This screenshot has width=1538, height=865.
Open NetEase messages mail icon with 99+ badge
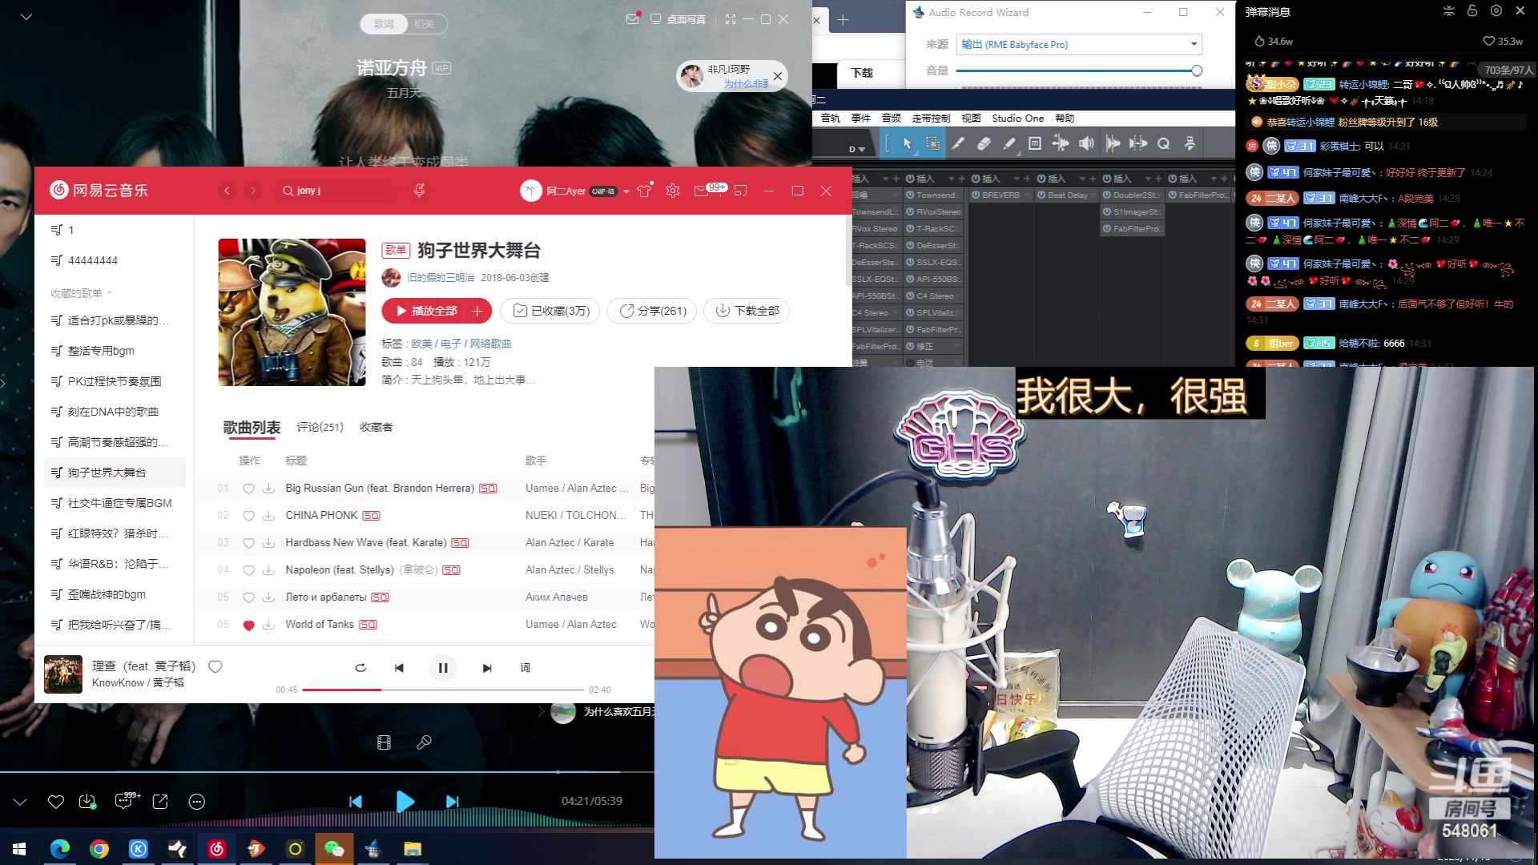pos(702,191)
